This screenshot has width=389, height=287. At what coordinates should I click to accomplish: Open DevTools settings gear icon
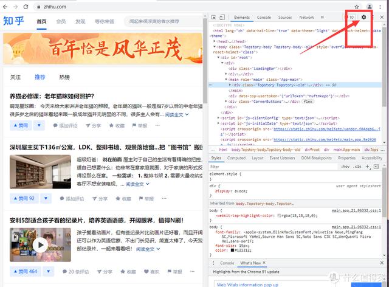click(x=365, y=18)
